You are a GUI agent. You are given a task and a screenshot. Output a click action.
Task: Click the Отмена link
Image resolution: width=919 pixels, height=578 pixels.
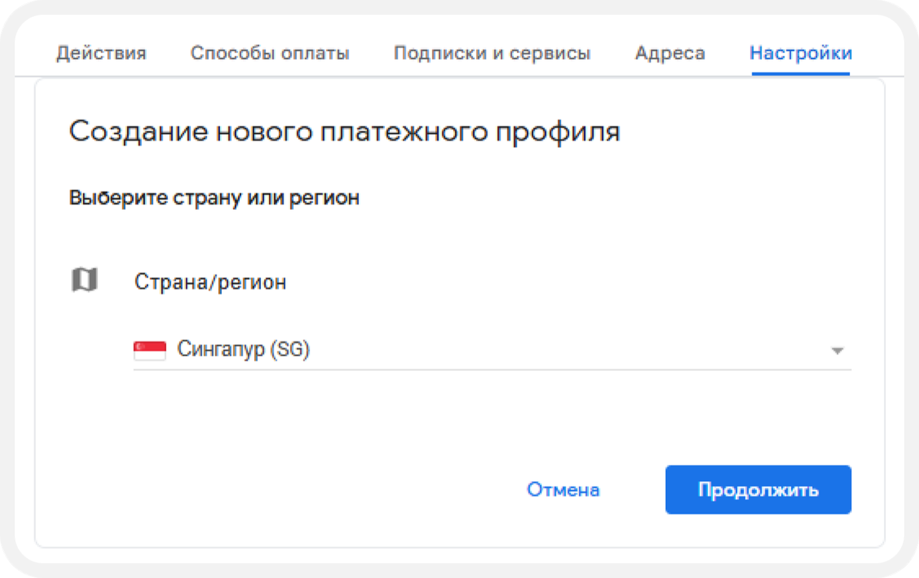[x=563, y=489]
